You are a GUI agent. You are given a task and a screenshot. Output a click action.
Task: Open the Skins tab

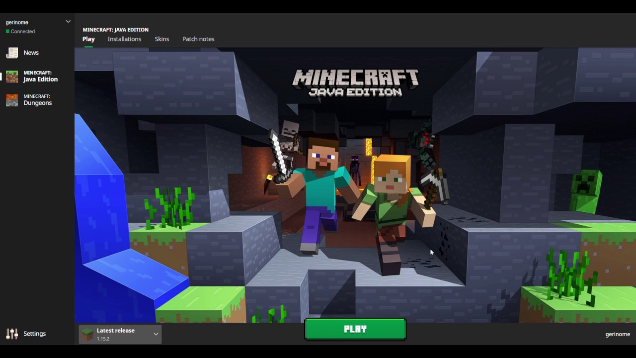[162, 39]
